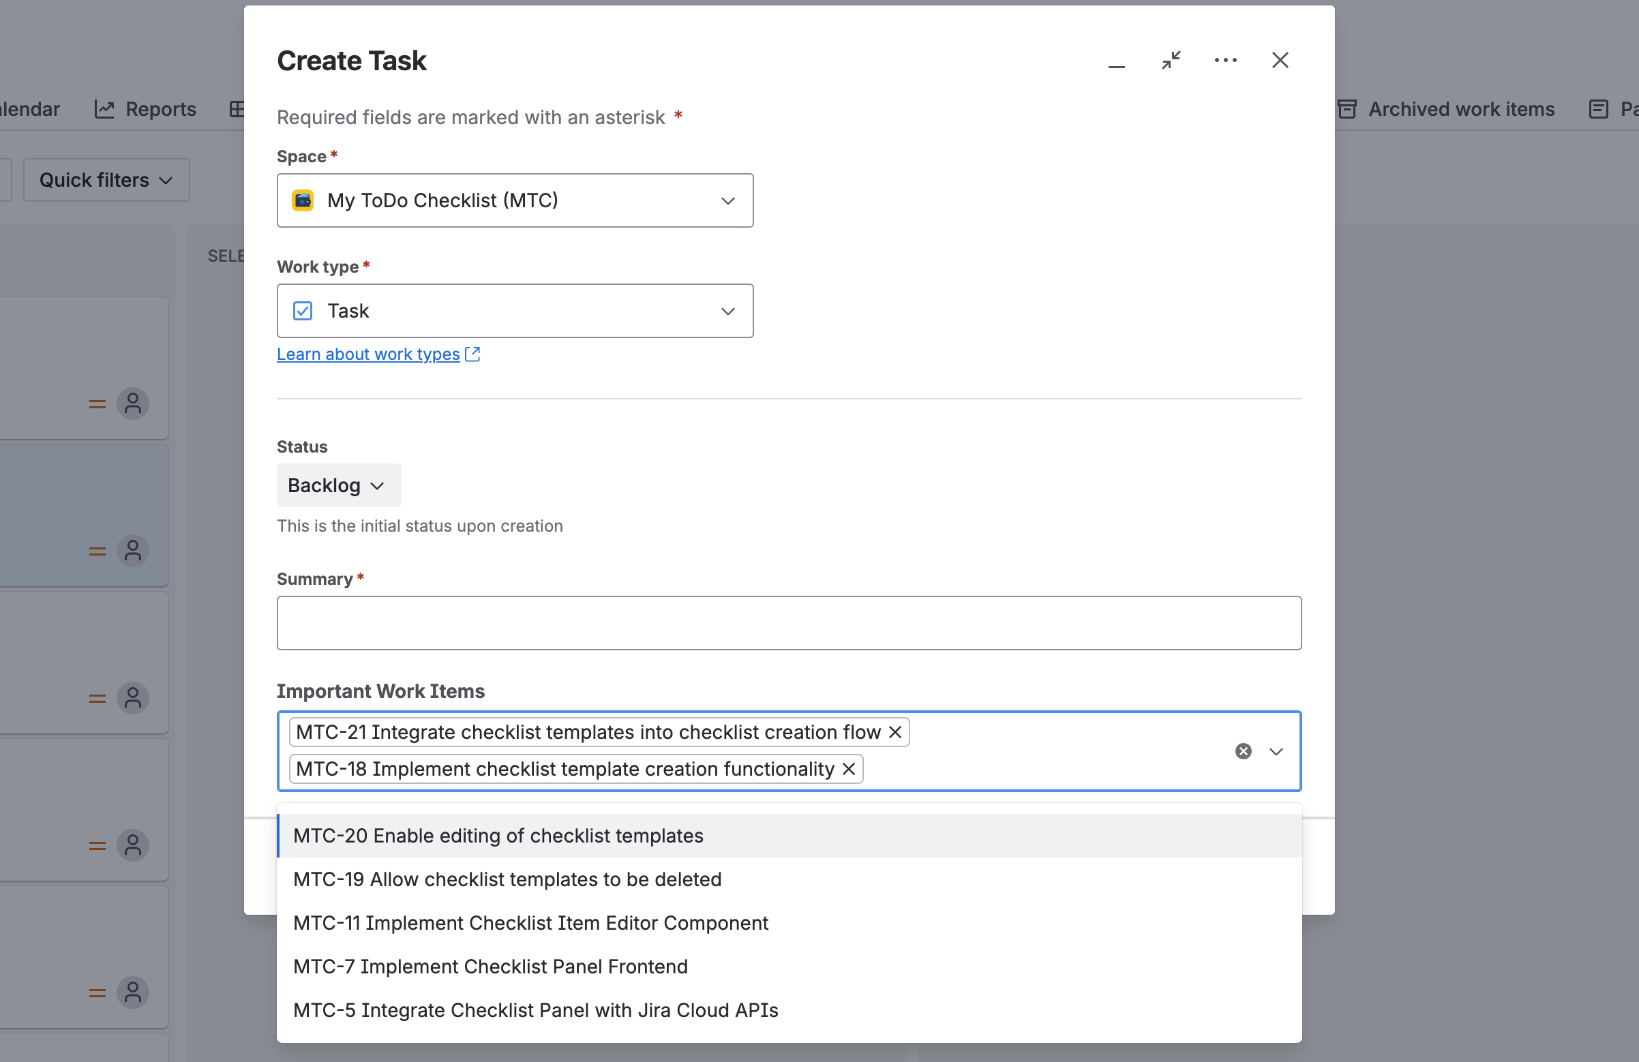Open the Space dropdown My ToDo Checklist
Viewport: 1639px width, 1062px height.
coord(515,200)
